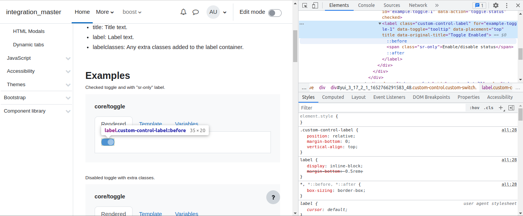Open Template tab in first example
This screenshot has width=523, height=216.
point(151,124)
